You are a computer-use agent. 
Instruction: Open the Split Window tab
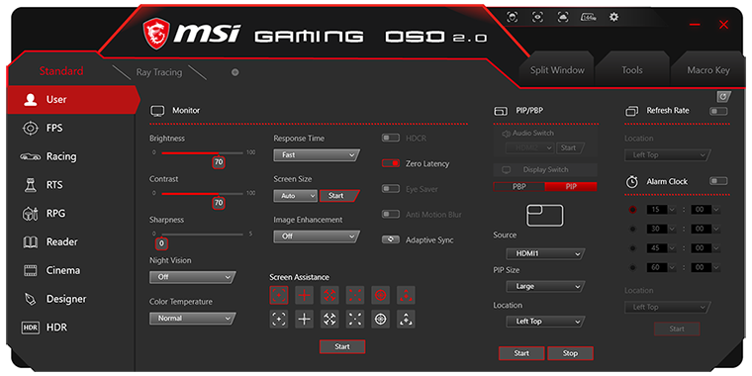557,70
